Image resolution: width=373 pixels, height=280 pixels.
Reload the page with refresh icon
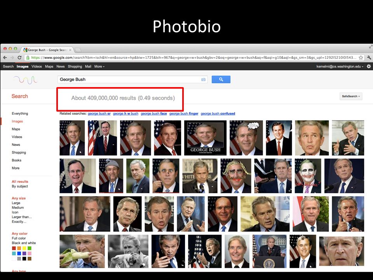[x=19, y=58]
